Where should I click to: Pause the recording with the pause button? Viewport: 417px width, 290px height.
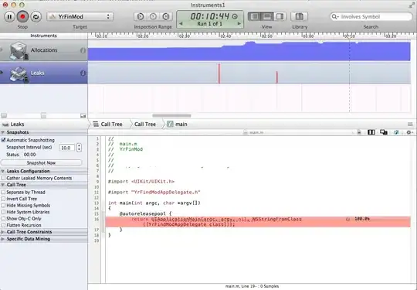9,17
